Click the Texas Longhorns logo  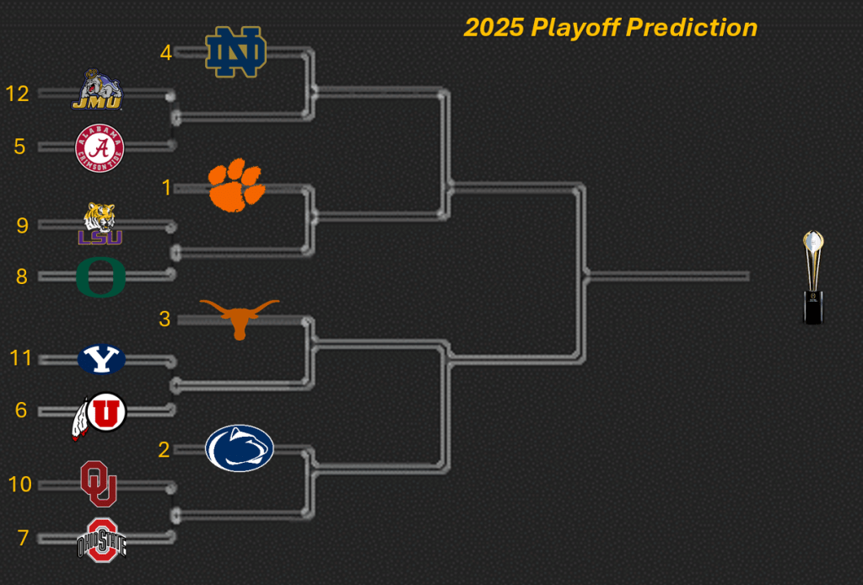240,318
